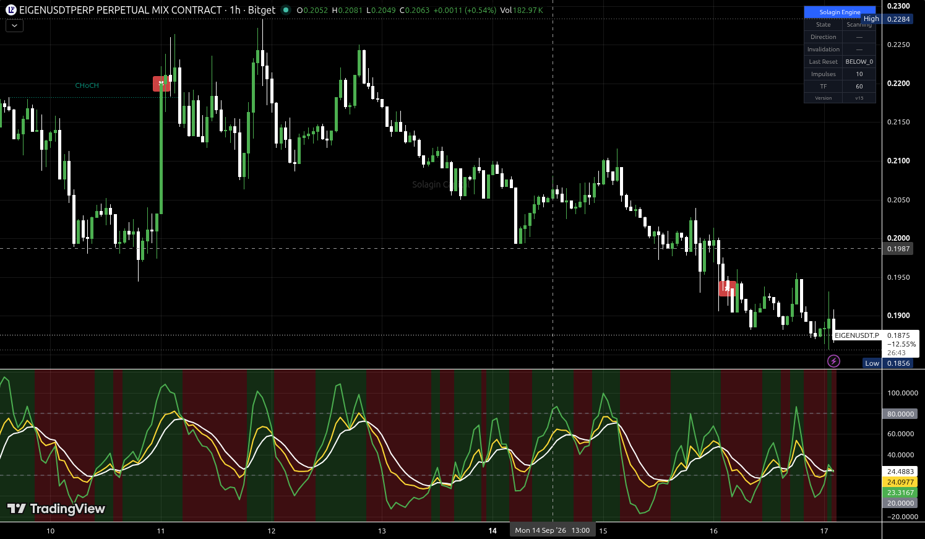The width and height of the screenshot is (925, 539).
Task: Click the 80.0000 upper band label
Action: (x=900, y=414)
